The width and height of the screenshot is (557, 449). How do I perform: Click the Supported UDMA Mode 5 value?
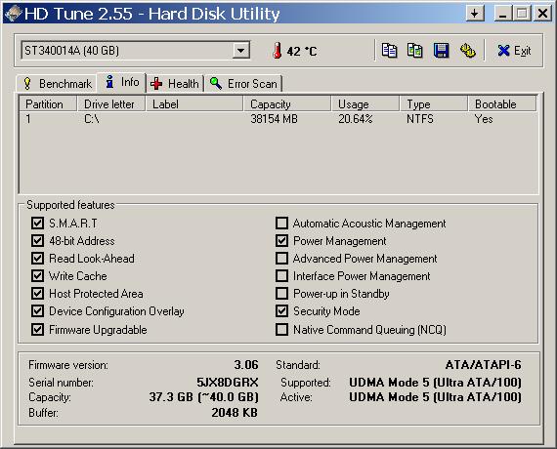pyautogui.click(x=435, y=383)
